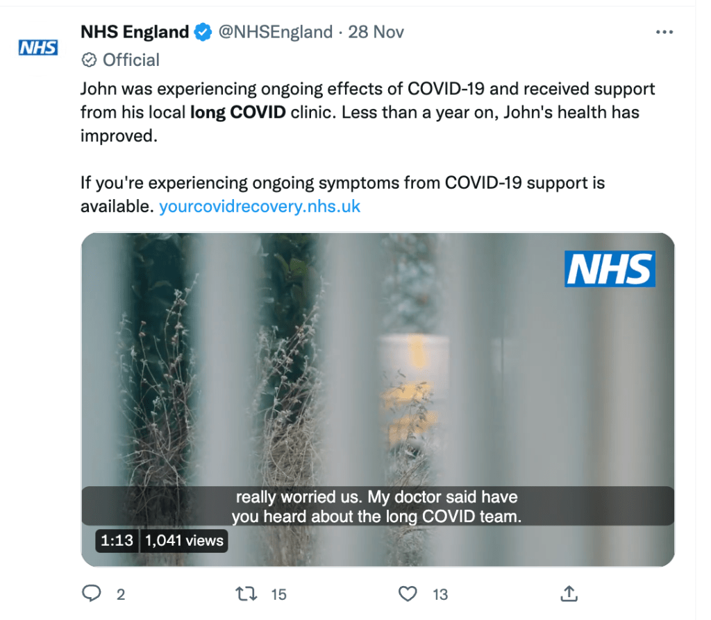Reply to the NHS England tweet
Viewport: 711px width, 620px height.
92,594
